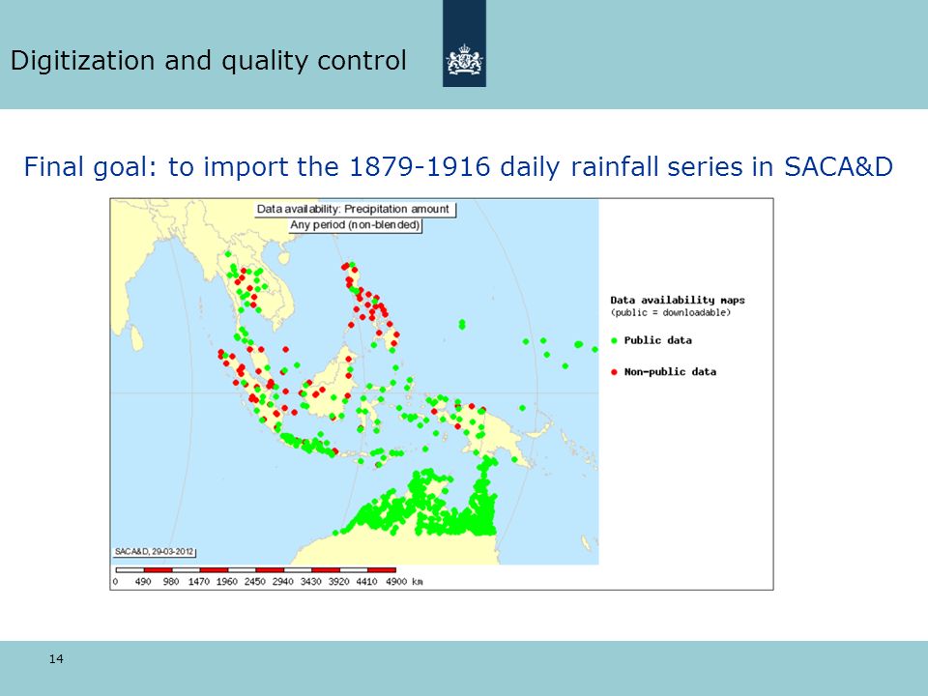Click the red-and-white kilometre scale bar
Viewport: 928px width, 696px height.
pyautogui.click(x=255, y=570)
